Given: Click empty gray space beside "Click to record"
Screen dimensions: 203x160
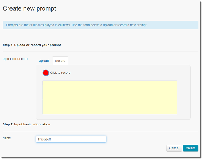Looking at the screenshot, I should tap(123, 73).
